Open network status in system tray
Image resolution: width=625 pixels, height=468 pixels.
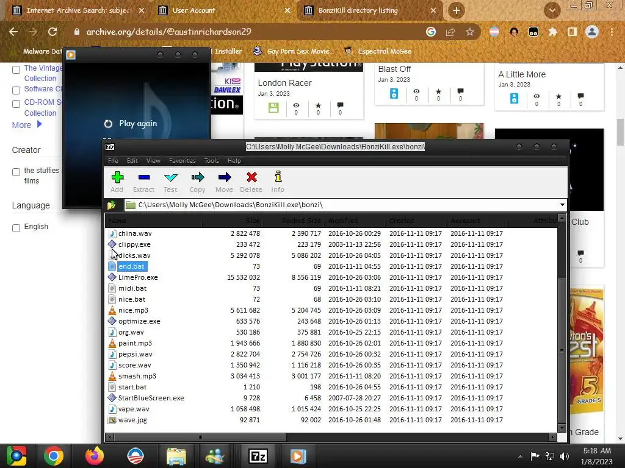(x=550, y=456)
